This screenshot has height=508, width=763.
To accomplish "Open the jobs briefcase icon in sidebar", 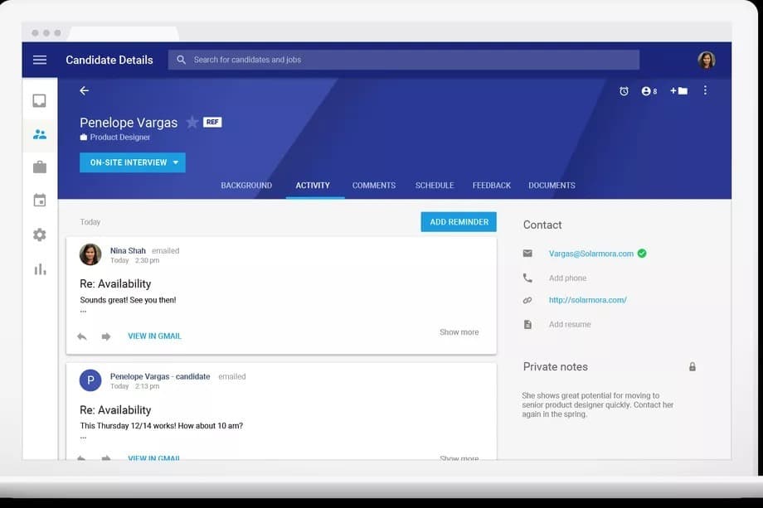I will (x=40, y=167).
